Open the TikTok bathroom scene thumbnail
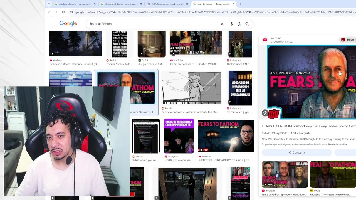This screenshot has width=356, height=200. point(152,44)
